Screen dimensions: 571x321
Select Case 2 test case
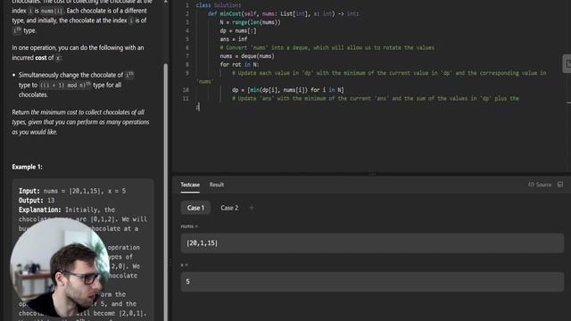(x=229, y=208)
